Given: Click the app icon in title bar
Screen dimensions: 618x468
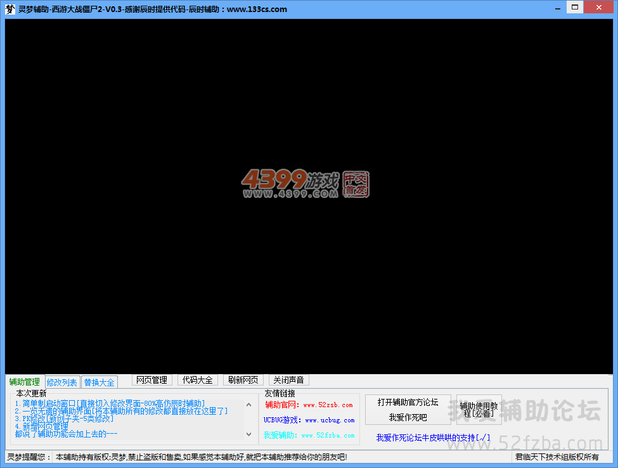Looking at the screenshot, I should click(10, 9).
